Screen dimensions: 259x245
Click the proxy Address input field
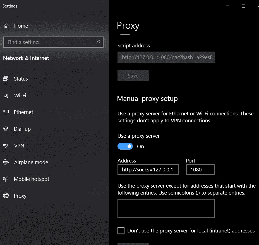(x=148, y=169)
